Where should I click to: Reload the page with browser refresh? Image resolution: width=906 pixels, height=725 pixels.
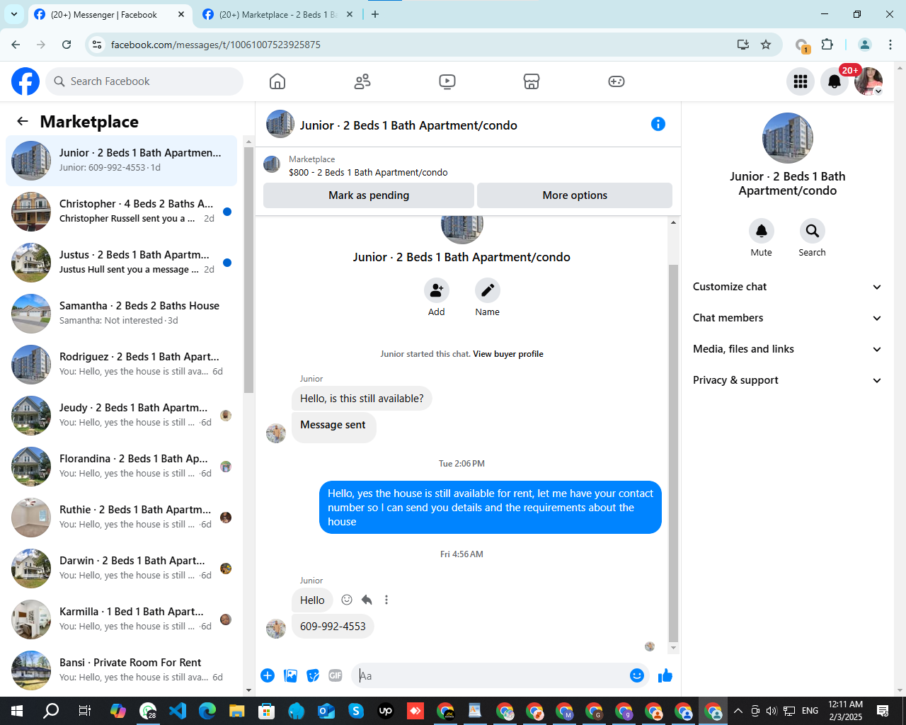point(67,45)
